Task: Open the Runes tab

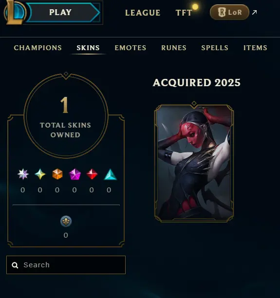Action: (x=174, y=48)
